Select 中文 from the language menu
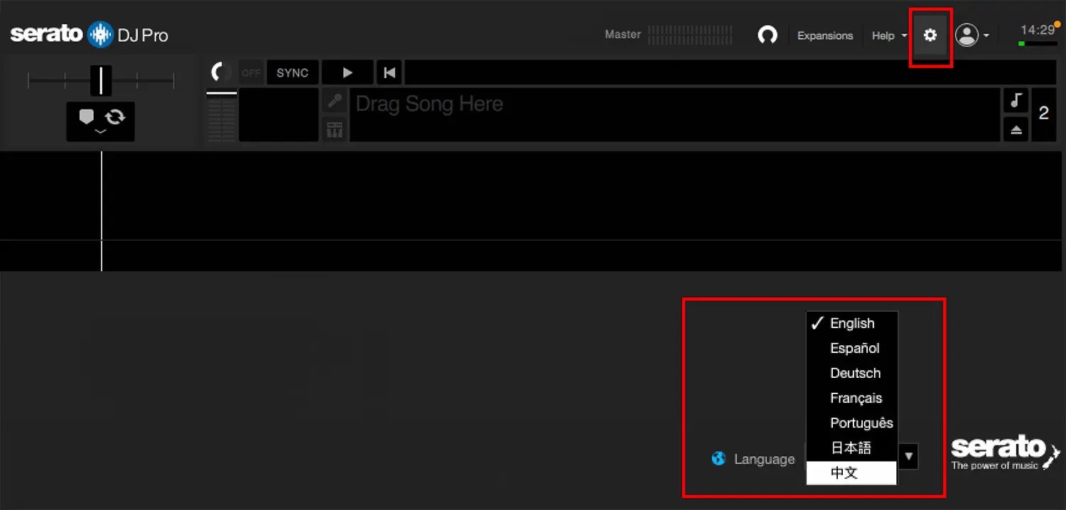The height and width of the screenshot is (510, 1066). 845,473
